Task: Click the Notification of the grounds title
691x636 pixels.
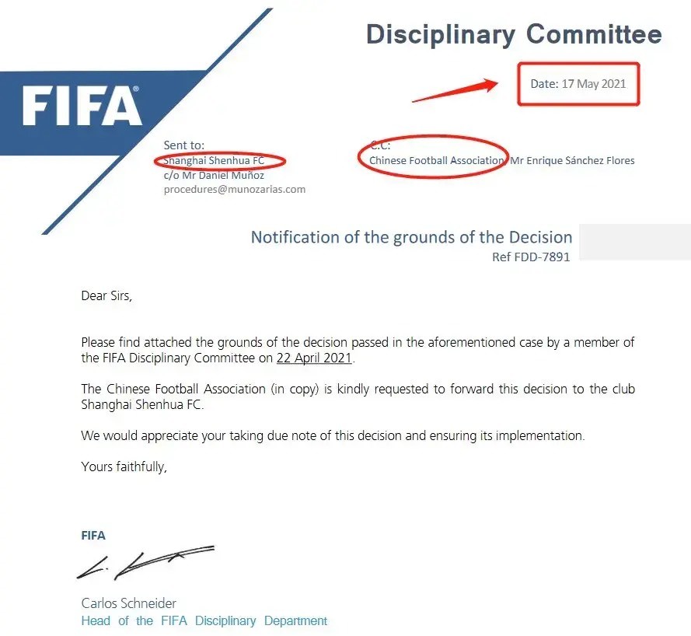Action: (x=412, y=237)
